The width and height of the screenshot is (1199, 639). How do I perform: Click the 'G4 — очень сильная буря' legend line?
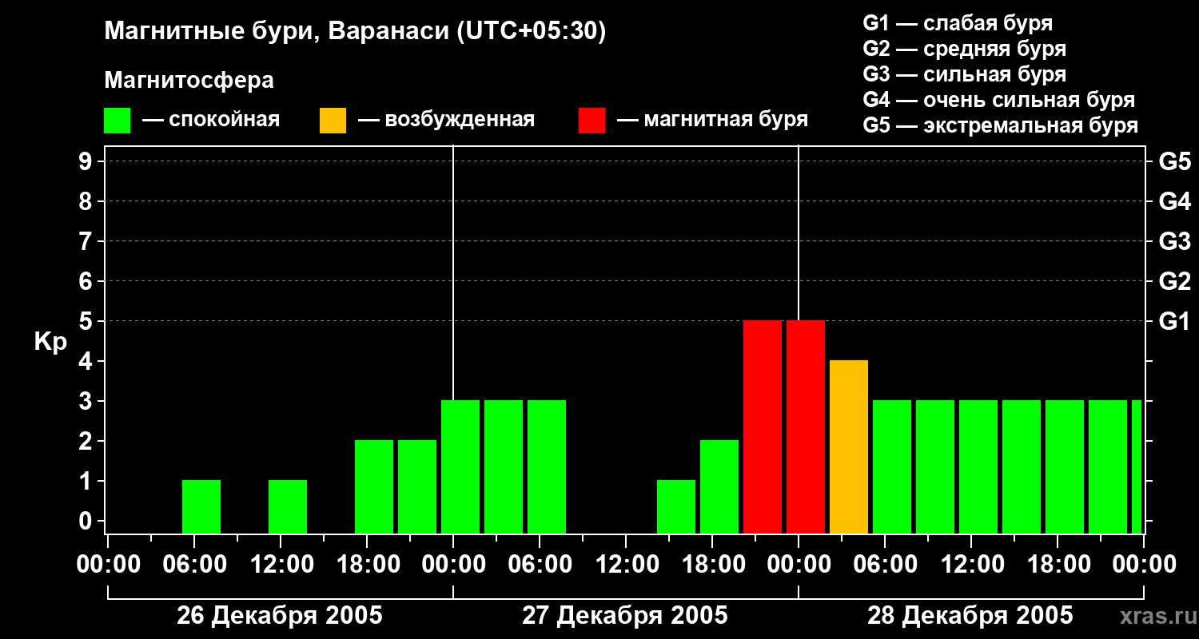(998, 100)
